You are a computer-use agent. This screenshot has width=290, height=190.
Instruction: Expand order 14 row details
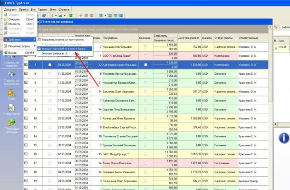pos(26,136)
